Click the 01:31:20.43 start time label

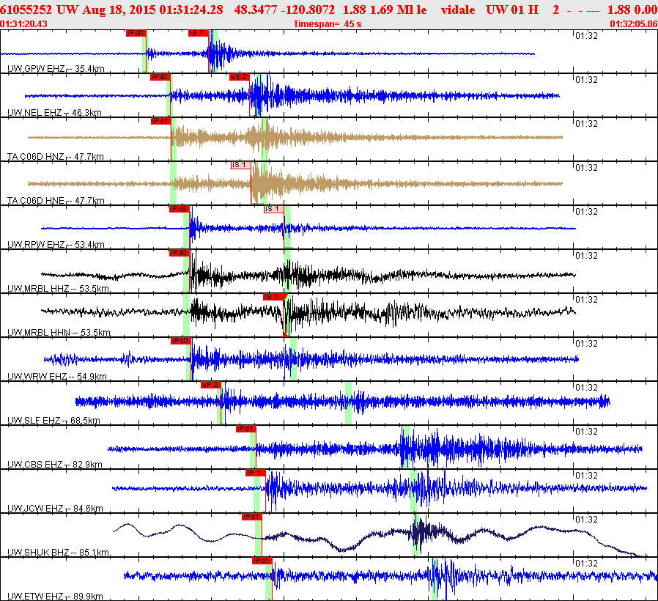[25, 24]
